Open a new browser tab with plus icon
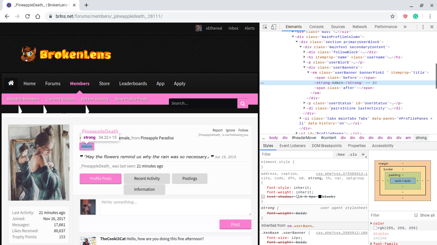This screenshot has width=437, height=245. tap(86, 5)
